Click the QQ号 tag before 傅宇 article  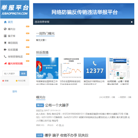click(x=40, y=135)
